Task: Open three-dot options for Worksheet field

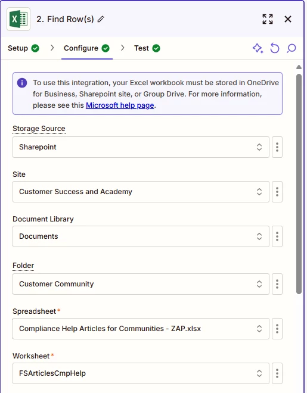Action: (277, 373)
